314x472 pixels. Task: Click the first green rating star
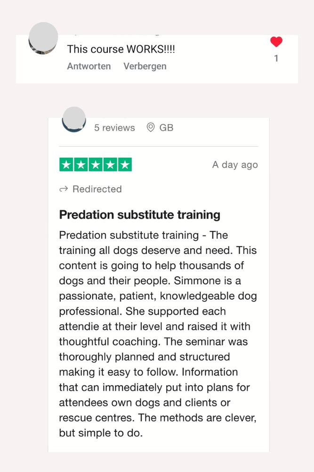[66, 165]
